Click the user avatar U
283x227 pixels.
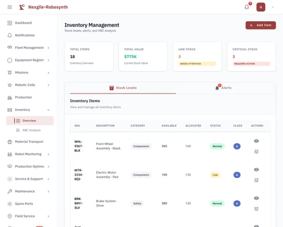pos(261,7)
